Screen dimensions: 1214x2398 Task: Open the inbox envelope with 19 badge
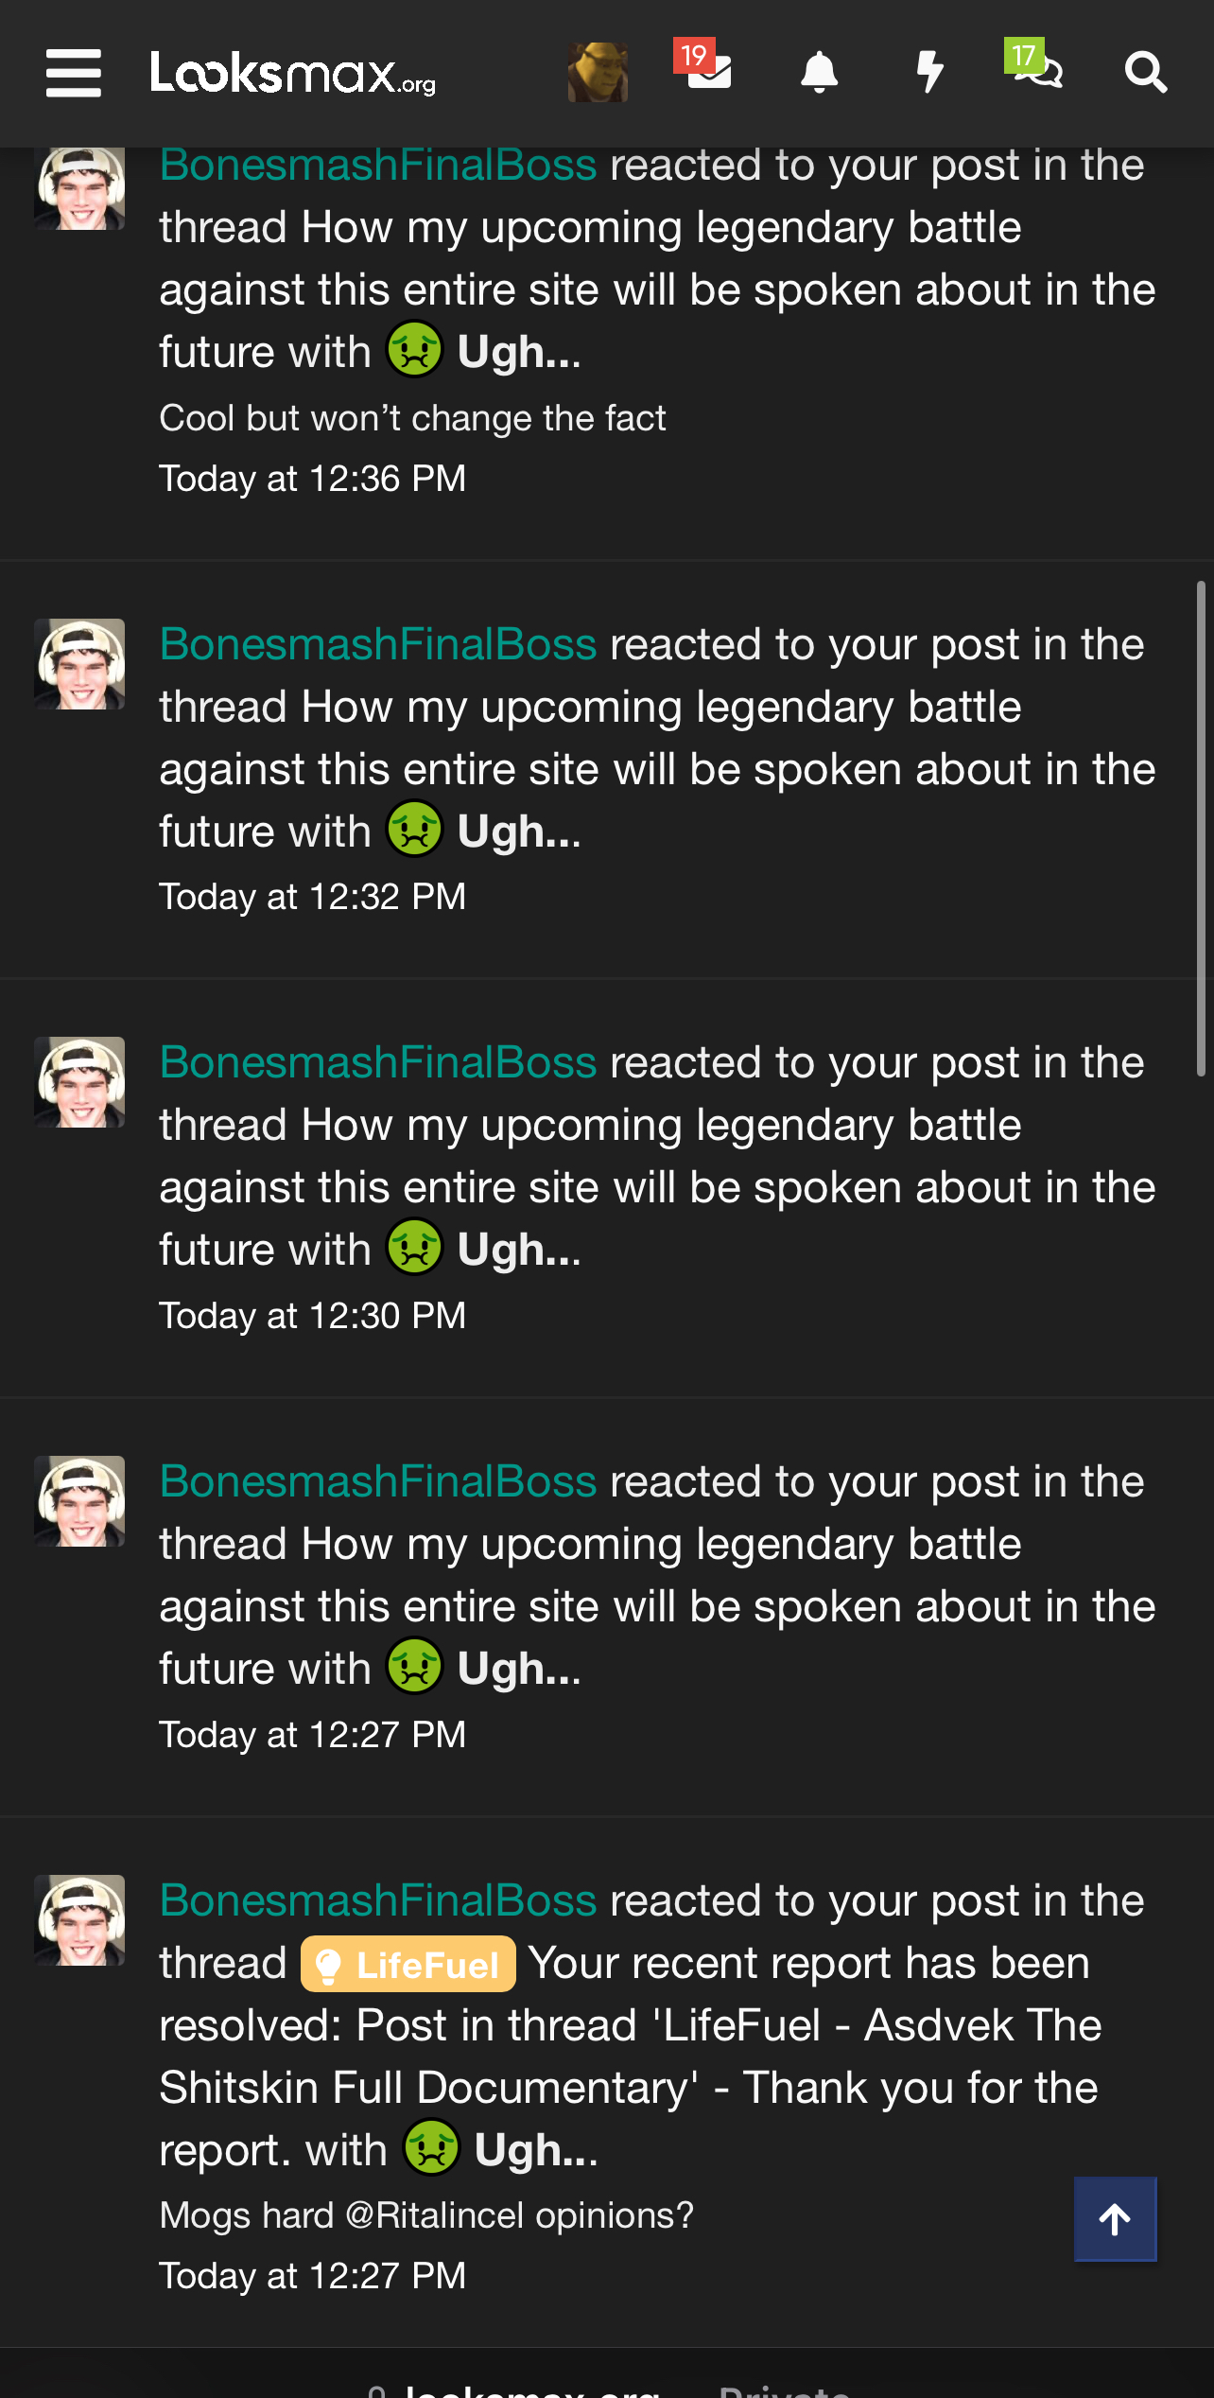708,71
